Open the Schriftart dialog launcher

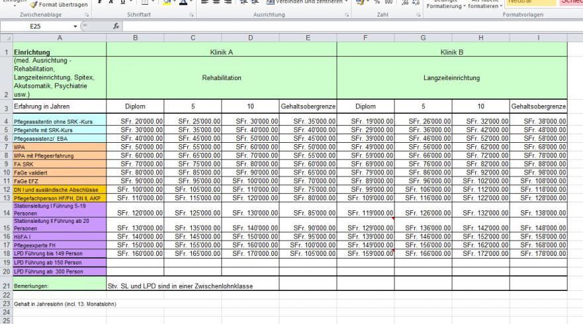[192, 15]
